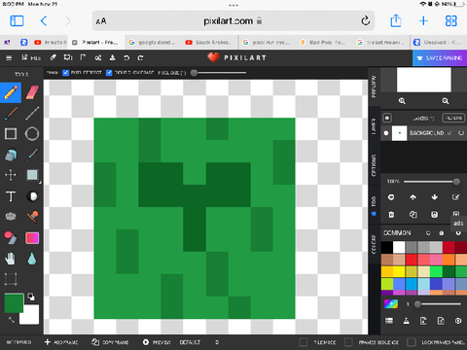467x350 pixels.
Task: Select the Circle shape tool
Action: click(x=32, y=133)
